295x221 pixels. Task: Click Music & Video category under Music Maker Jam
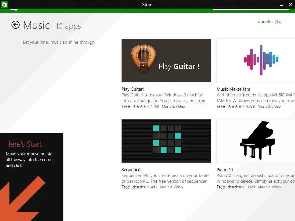pos(269,106)
